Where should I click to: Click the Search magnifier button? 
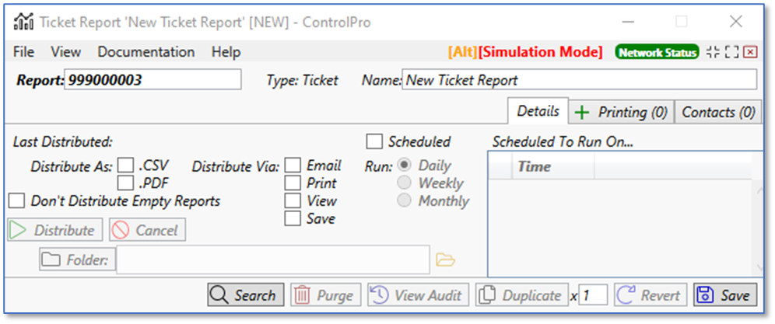(x=245, y=295)
